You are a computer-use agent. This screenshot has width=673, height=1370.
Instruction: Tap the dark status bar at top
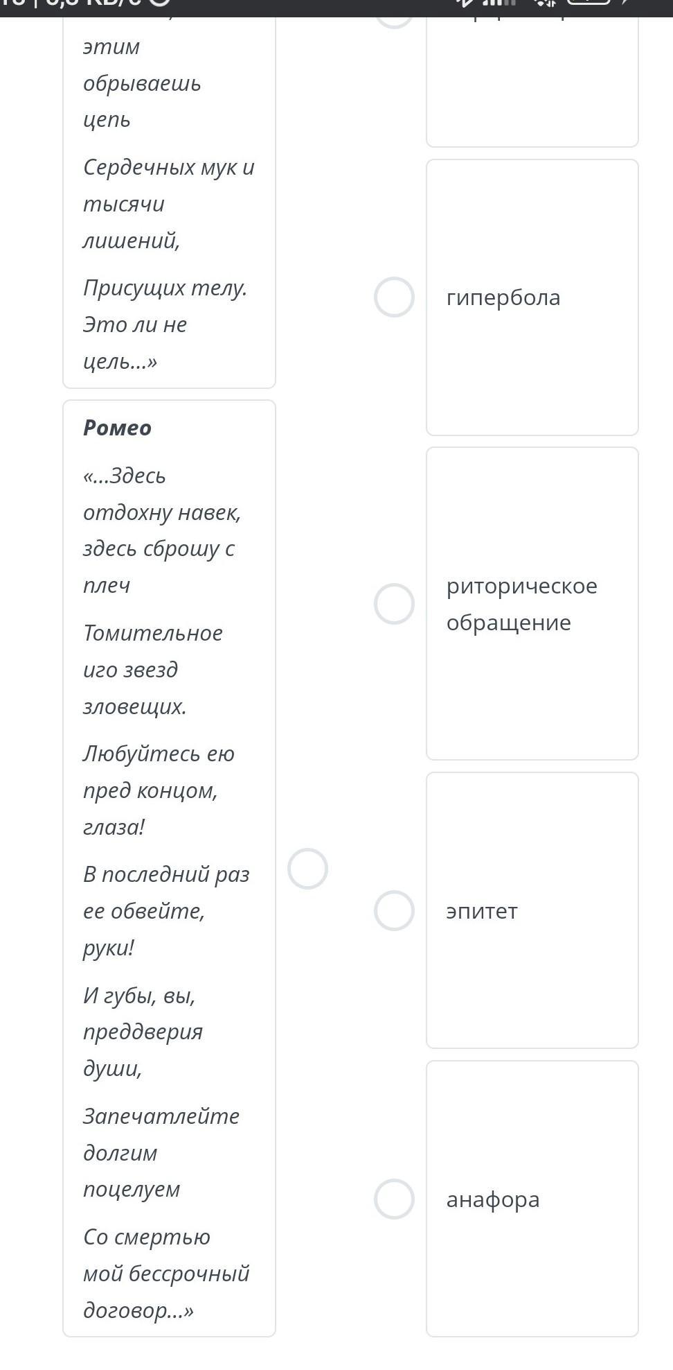[336, 7]
